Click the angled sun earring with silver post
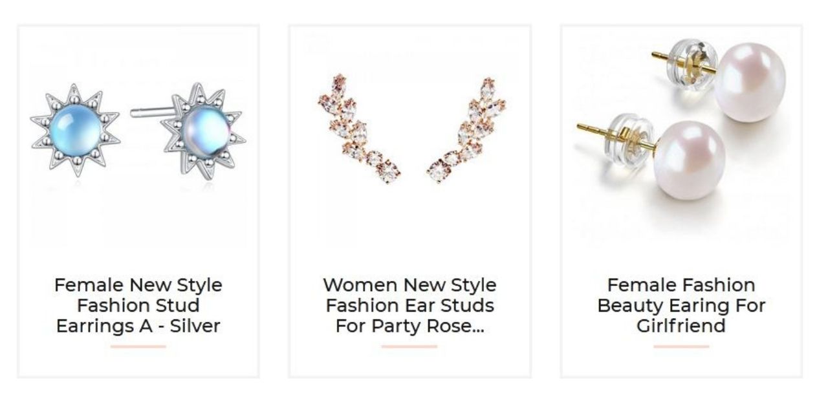Viewport: 828px width, 406px height. coord(203,131)
